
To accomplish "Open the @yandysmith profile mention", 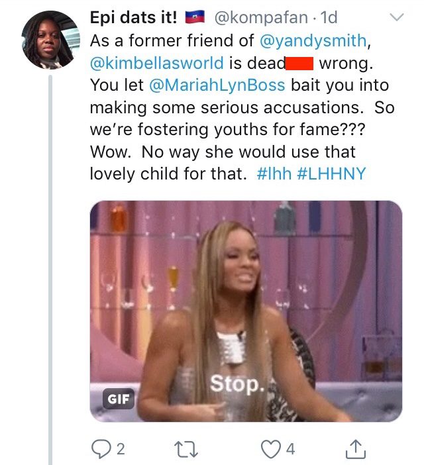I will click(313, 40).
